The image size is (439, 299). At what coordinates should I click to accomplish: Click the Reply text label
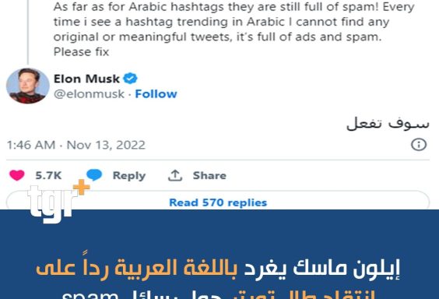coord(129,176)
